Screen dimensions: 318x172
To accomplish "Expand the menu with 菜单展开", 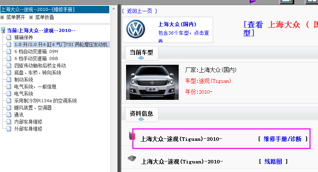I will click(16, 18).
